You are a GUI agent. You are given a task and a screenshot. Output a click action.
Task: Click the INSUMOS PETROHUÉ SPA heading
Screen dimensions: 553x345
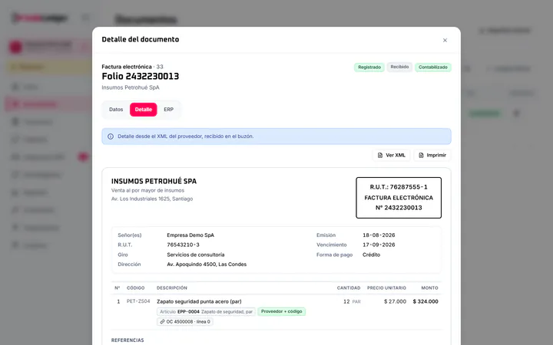point(154,181)
